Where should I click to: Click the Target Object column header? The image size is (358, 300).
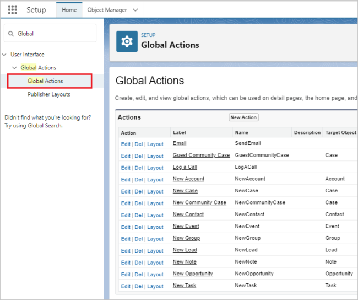[340, 132]
